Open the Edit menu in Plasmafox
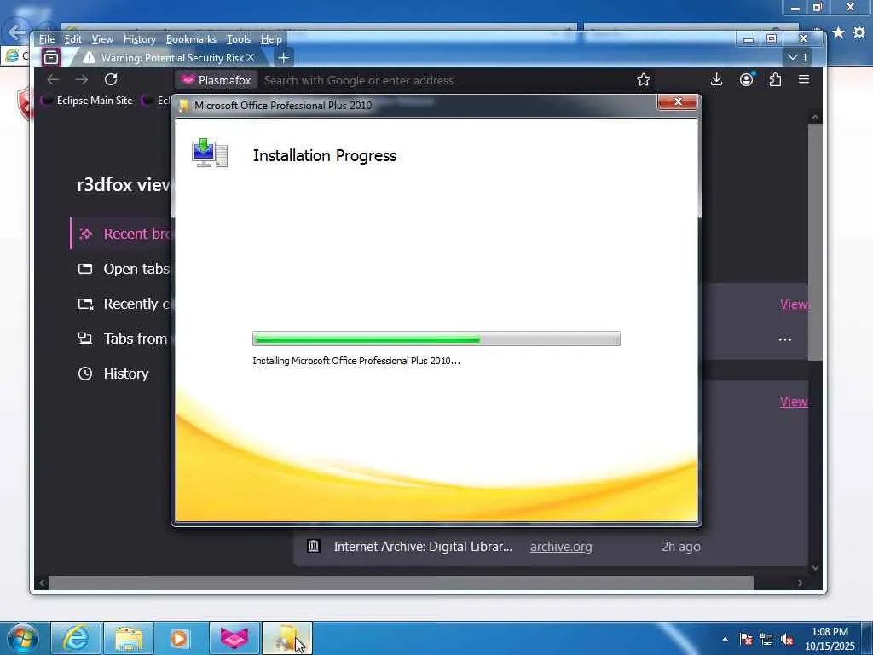 point(73,39)
